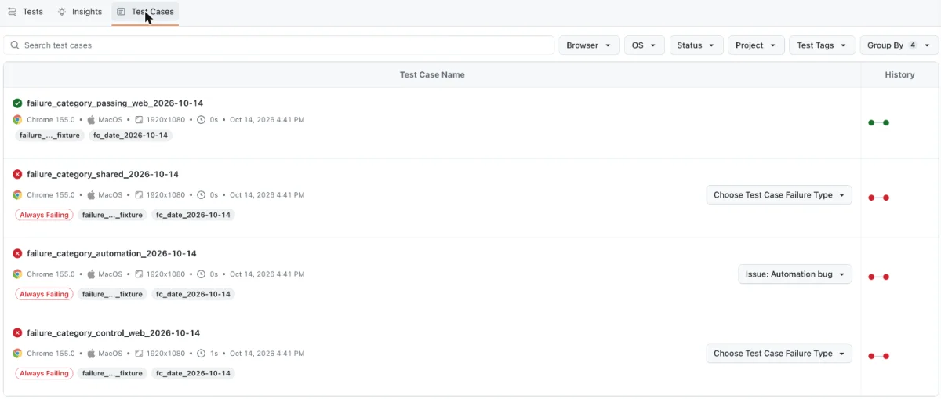Open failure_category_shared_2026-10-14 test case

point(103,174)
